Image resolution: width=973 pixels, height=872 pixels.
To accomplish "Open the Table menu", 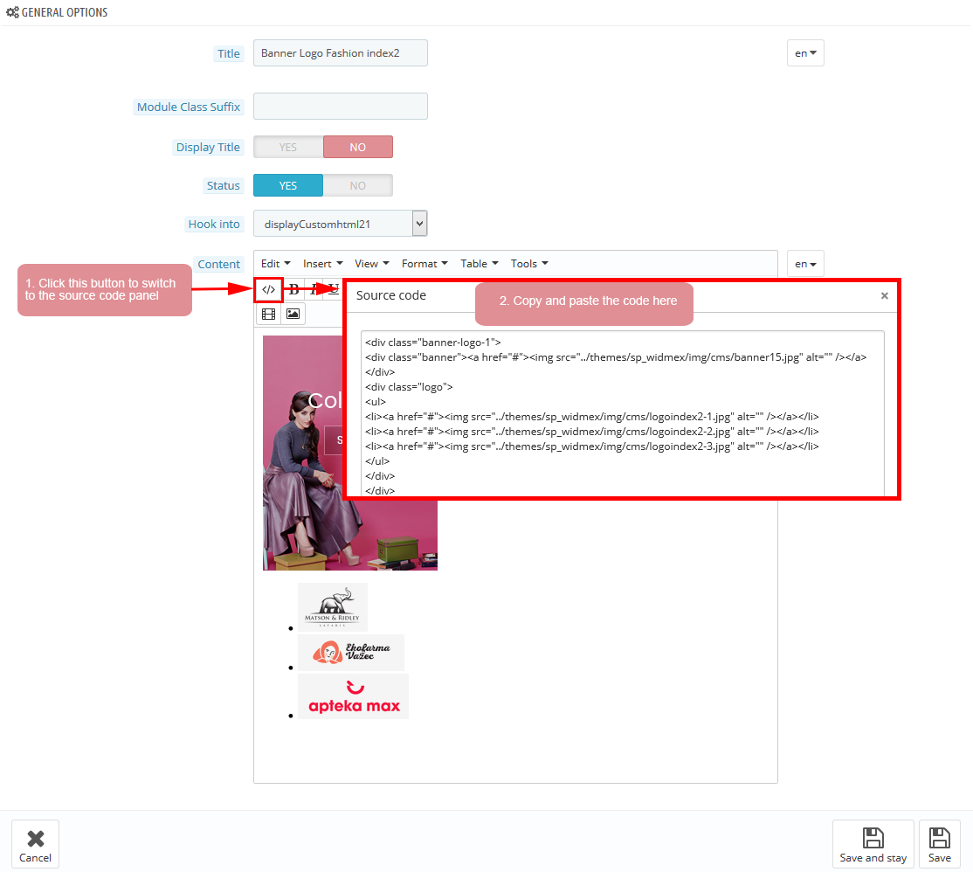I will point(479,264).
